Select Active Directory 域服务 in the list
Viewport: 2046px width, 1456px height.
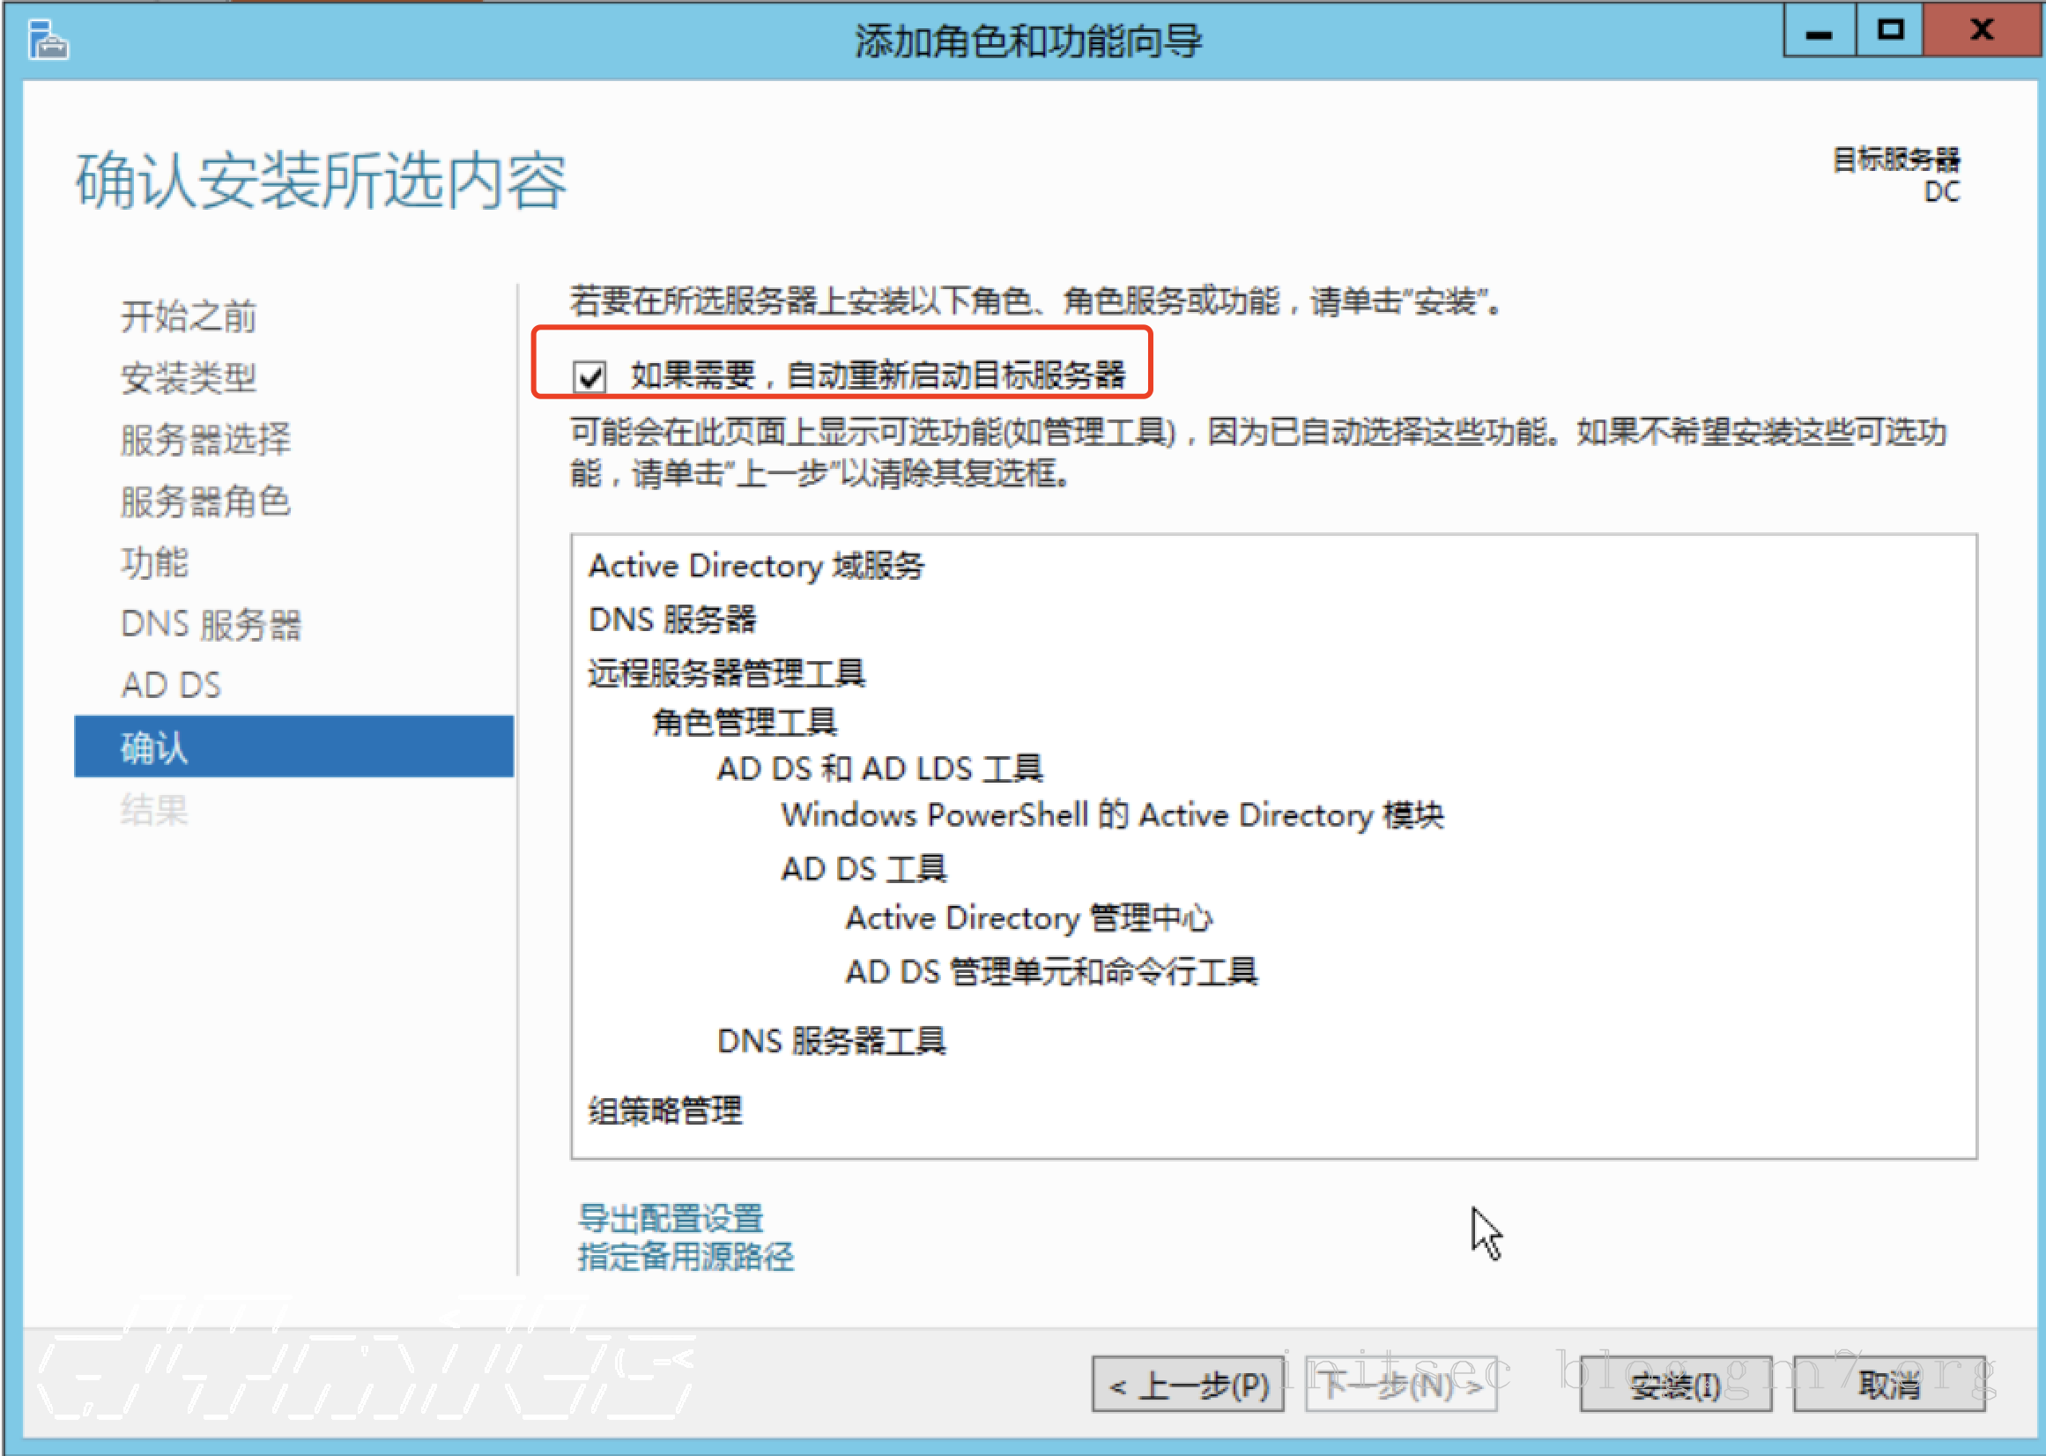757,566
